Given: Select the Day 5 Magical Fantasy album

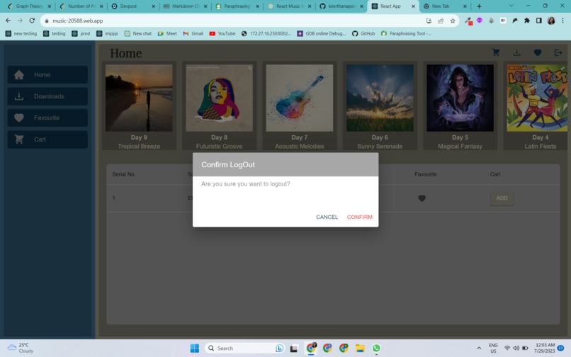Looking at the screenshot, I should (460, 106).
